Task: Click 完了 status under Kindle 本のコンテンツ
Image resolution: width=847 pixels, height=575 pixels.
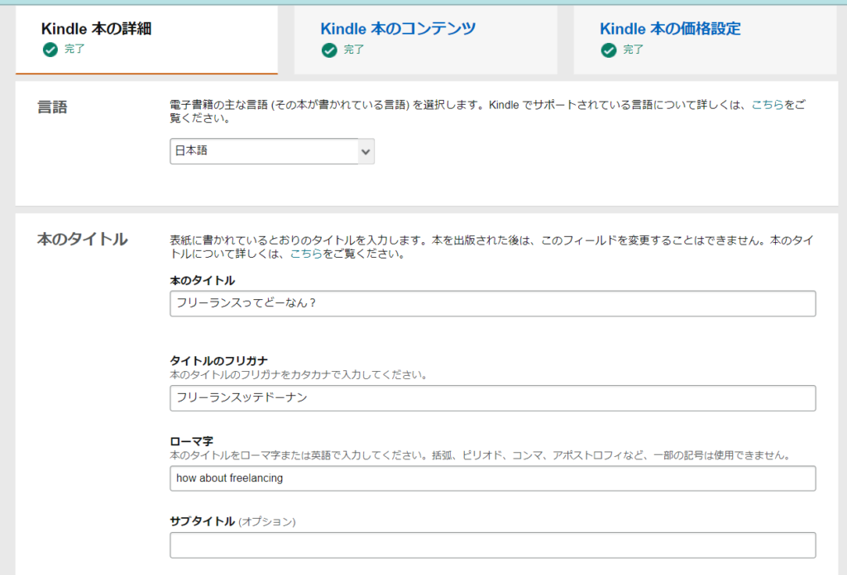Action: (354, 50)
